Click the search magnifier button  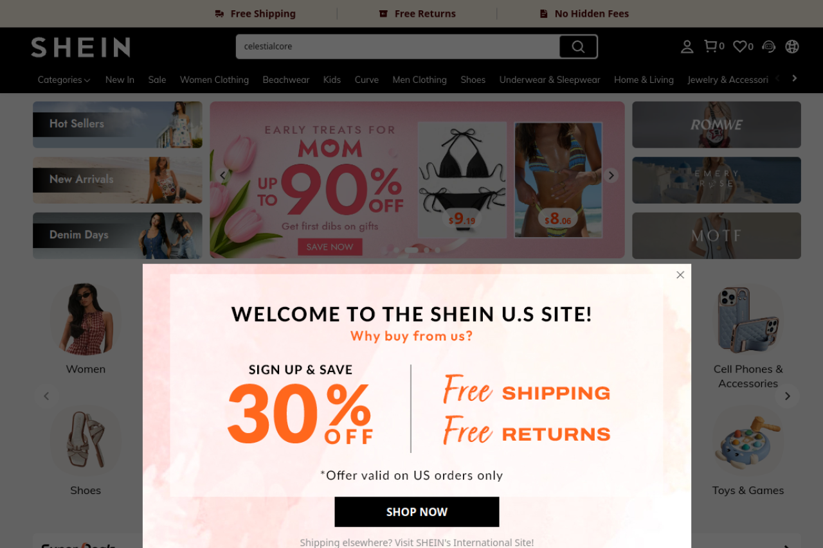[578, 46]
